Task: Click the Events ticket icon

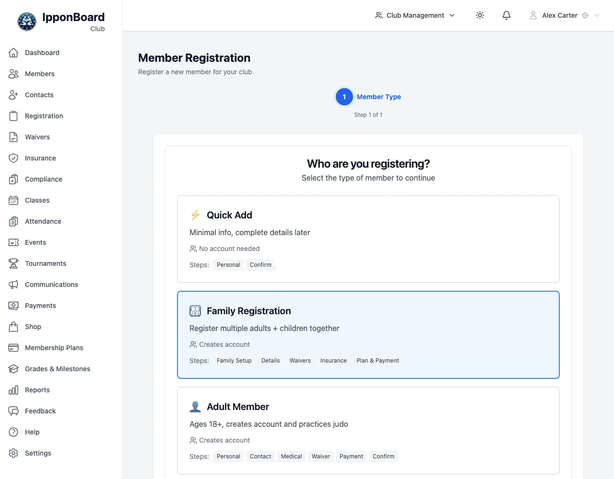Action: [13, 242]
